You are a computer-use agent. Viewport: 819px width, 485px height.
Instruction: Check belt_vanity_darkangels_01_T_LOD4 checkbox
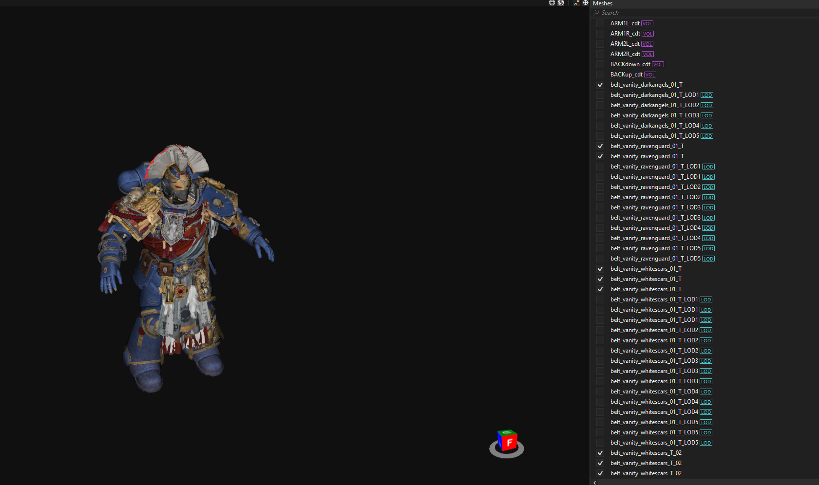[600, 126]
